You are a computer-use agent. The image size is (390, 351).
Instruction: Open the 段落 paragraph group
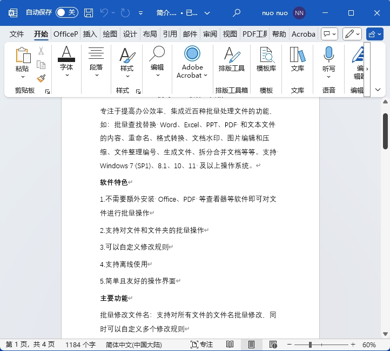[96, 61]
